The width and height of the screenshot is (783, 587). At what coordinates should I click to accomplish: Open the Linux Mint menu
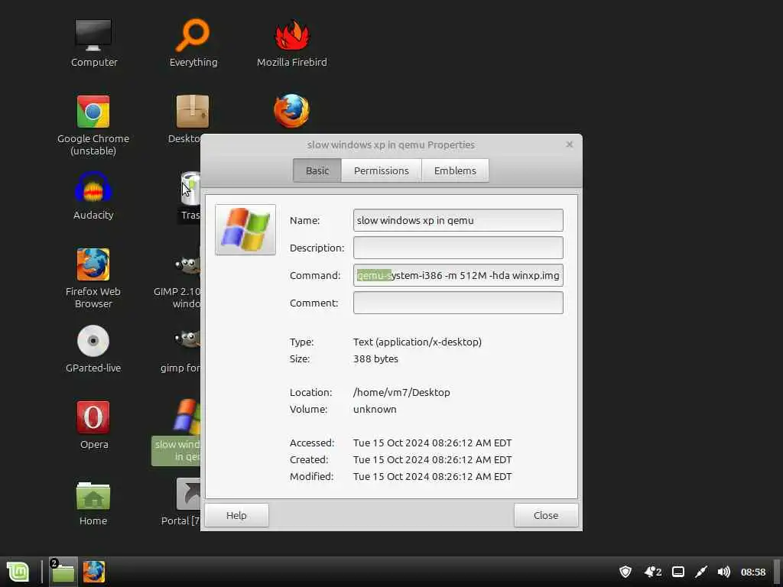[x=18, y=572]
